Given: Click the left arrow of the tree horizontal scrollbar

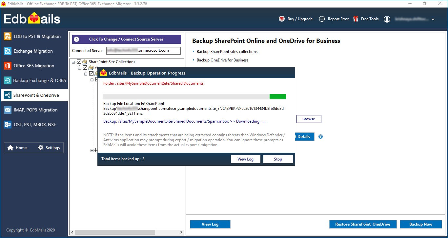Looking at the screenshot, I should 72,232.
